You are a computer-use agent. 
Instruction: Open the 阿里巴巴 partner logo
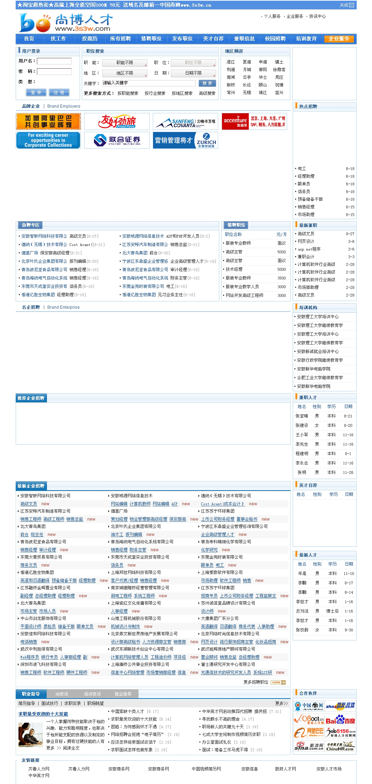pyautogui.click(x=309, y=732)
